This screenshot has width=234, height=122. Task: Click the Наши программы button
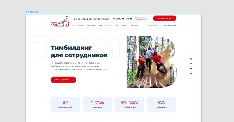[x=63, y=80]
